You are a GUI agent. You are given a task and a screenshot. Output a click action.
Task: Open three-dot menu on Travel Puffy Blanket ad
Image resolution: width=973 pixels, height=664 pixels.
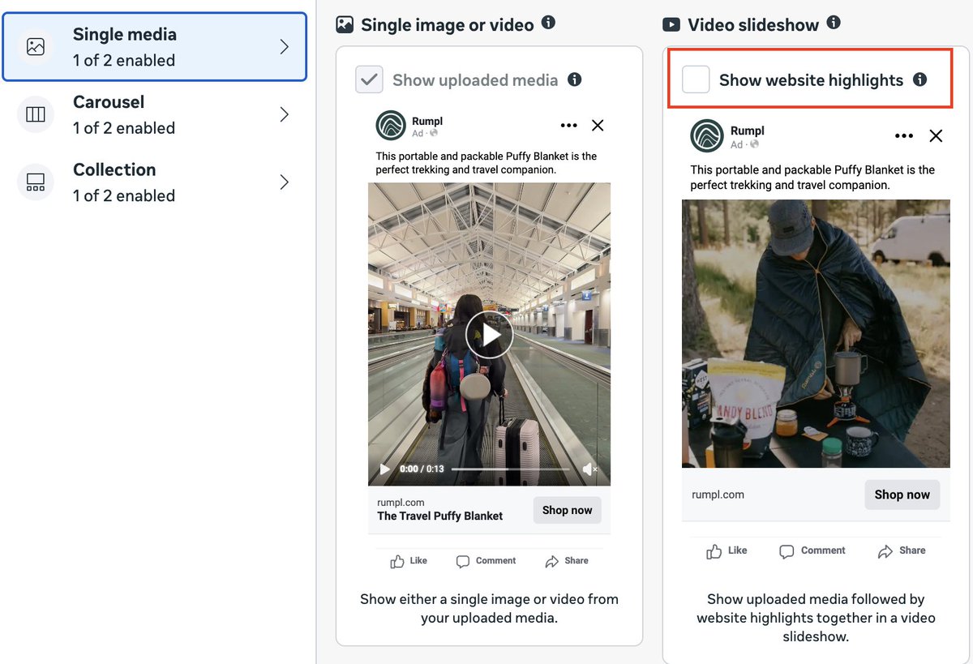(568, 126)
